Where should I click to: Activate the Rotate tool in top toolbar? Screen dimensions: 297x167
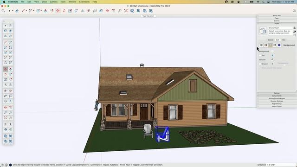click(x=64, y=11)
